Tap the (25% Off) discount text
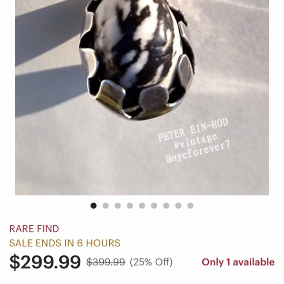Image resolution: width=284 pixels, height=284 pixels. [x=151, y=262]
